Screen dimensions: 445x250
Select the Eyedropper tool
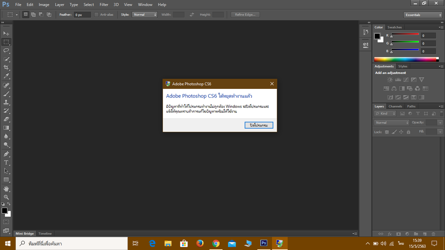click(x=6, y=76)
